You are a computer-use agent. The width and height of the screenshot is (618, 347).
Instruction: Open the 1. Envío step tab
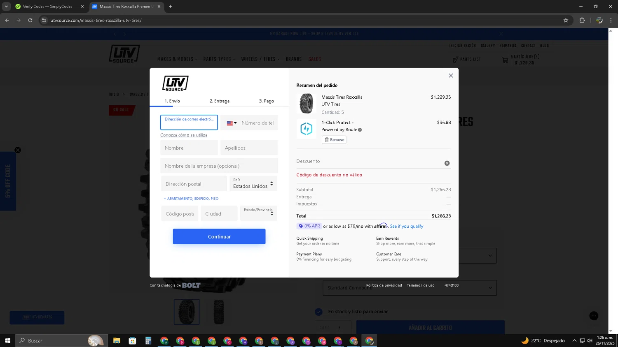pos(172,101)
